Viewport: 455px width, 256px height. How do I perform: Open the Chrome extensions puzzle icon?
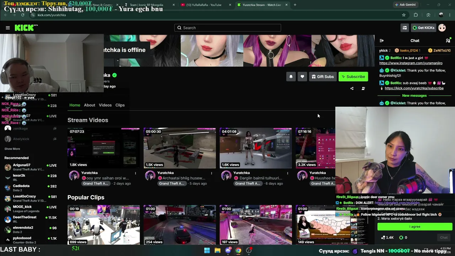[x=416, y=15]
